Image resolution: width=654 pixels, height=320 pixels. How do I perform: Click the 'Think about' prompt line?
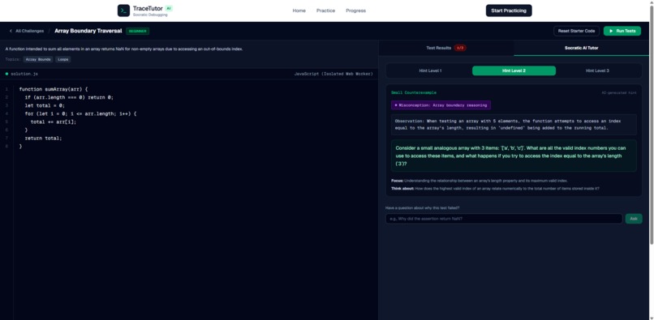(x=495, y=188)
